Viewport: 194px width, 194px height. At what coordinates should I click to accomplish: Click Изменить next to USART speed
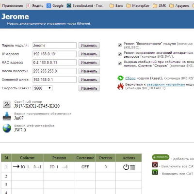[89, 88]
